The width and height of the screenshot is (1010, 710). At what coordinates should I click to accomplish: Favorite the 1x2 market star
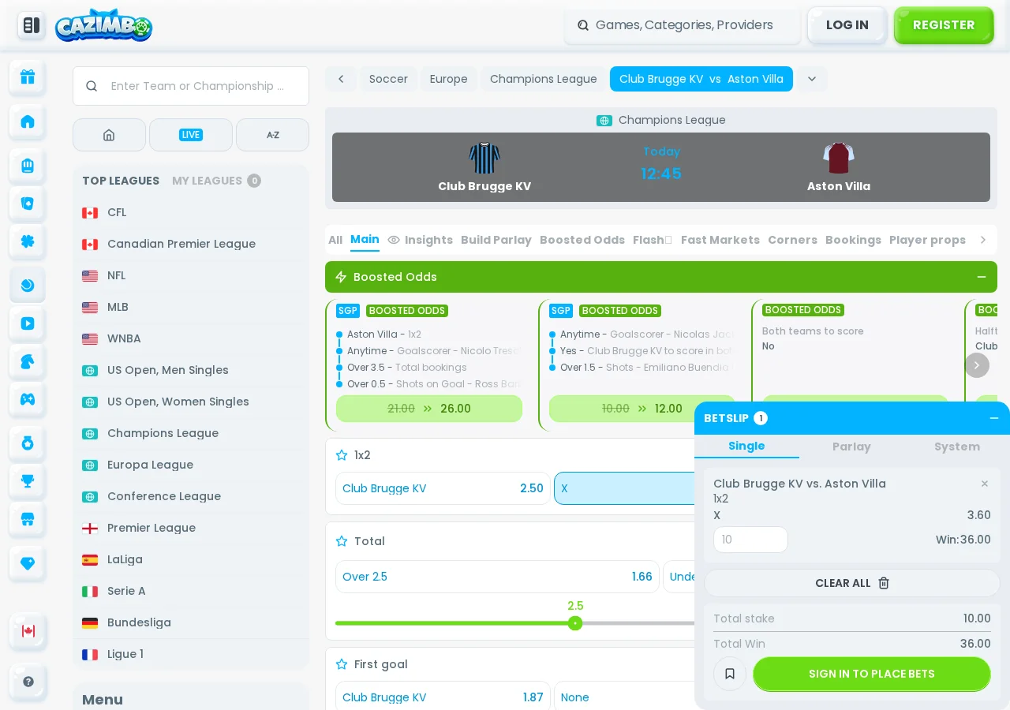tap(342, 455)
